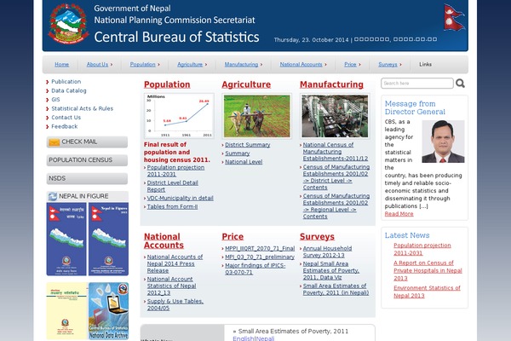
Task: Open the Population navigation menu
Action: (x=142, y=64)
